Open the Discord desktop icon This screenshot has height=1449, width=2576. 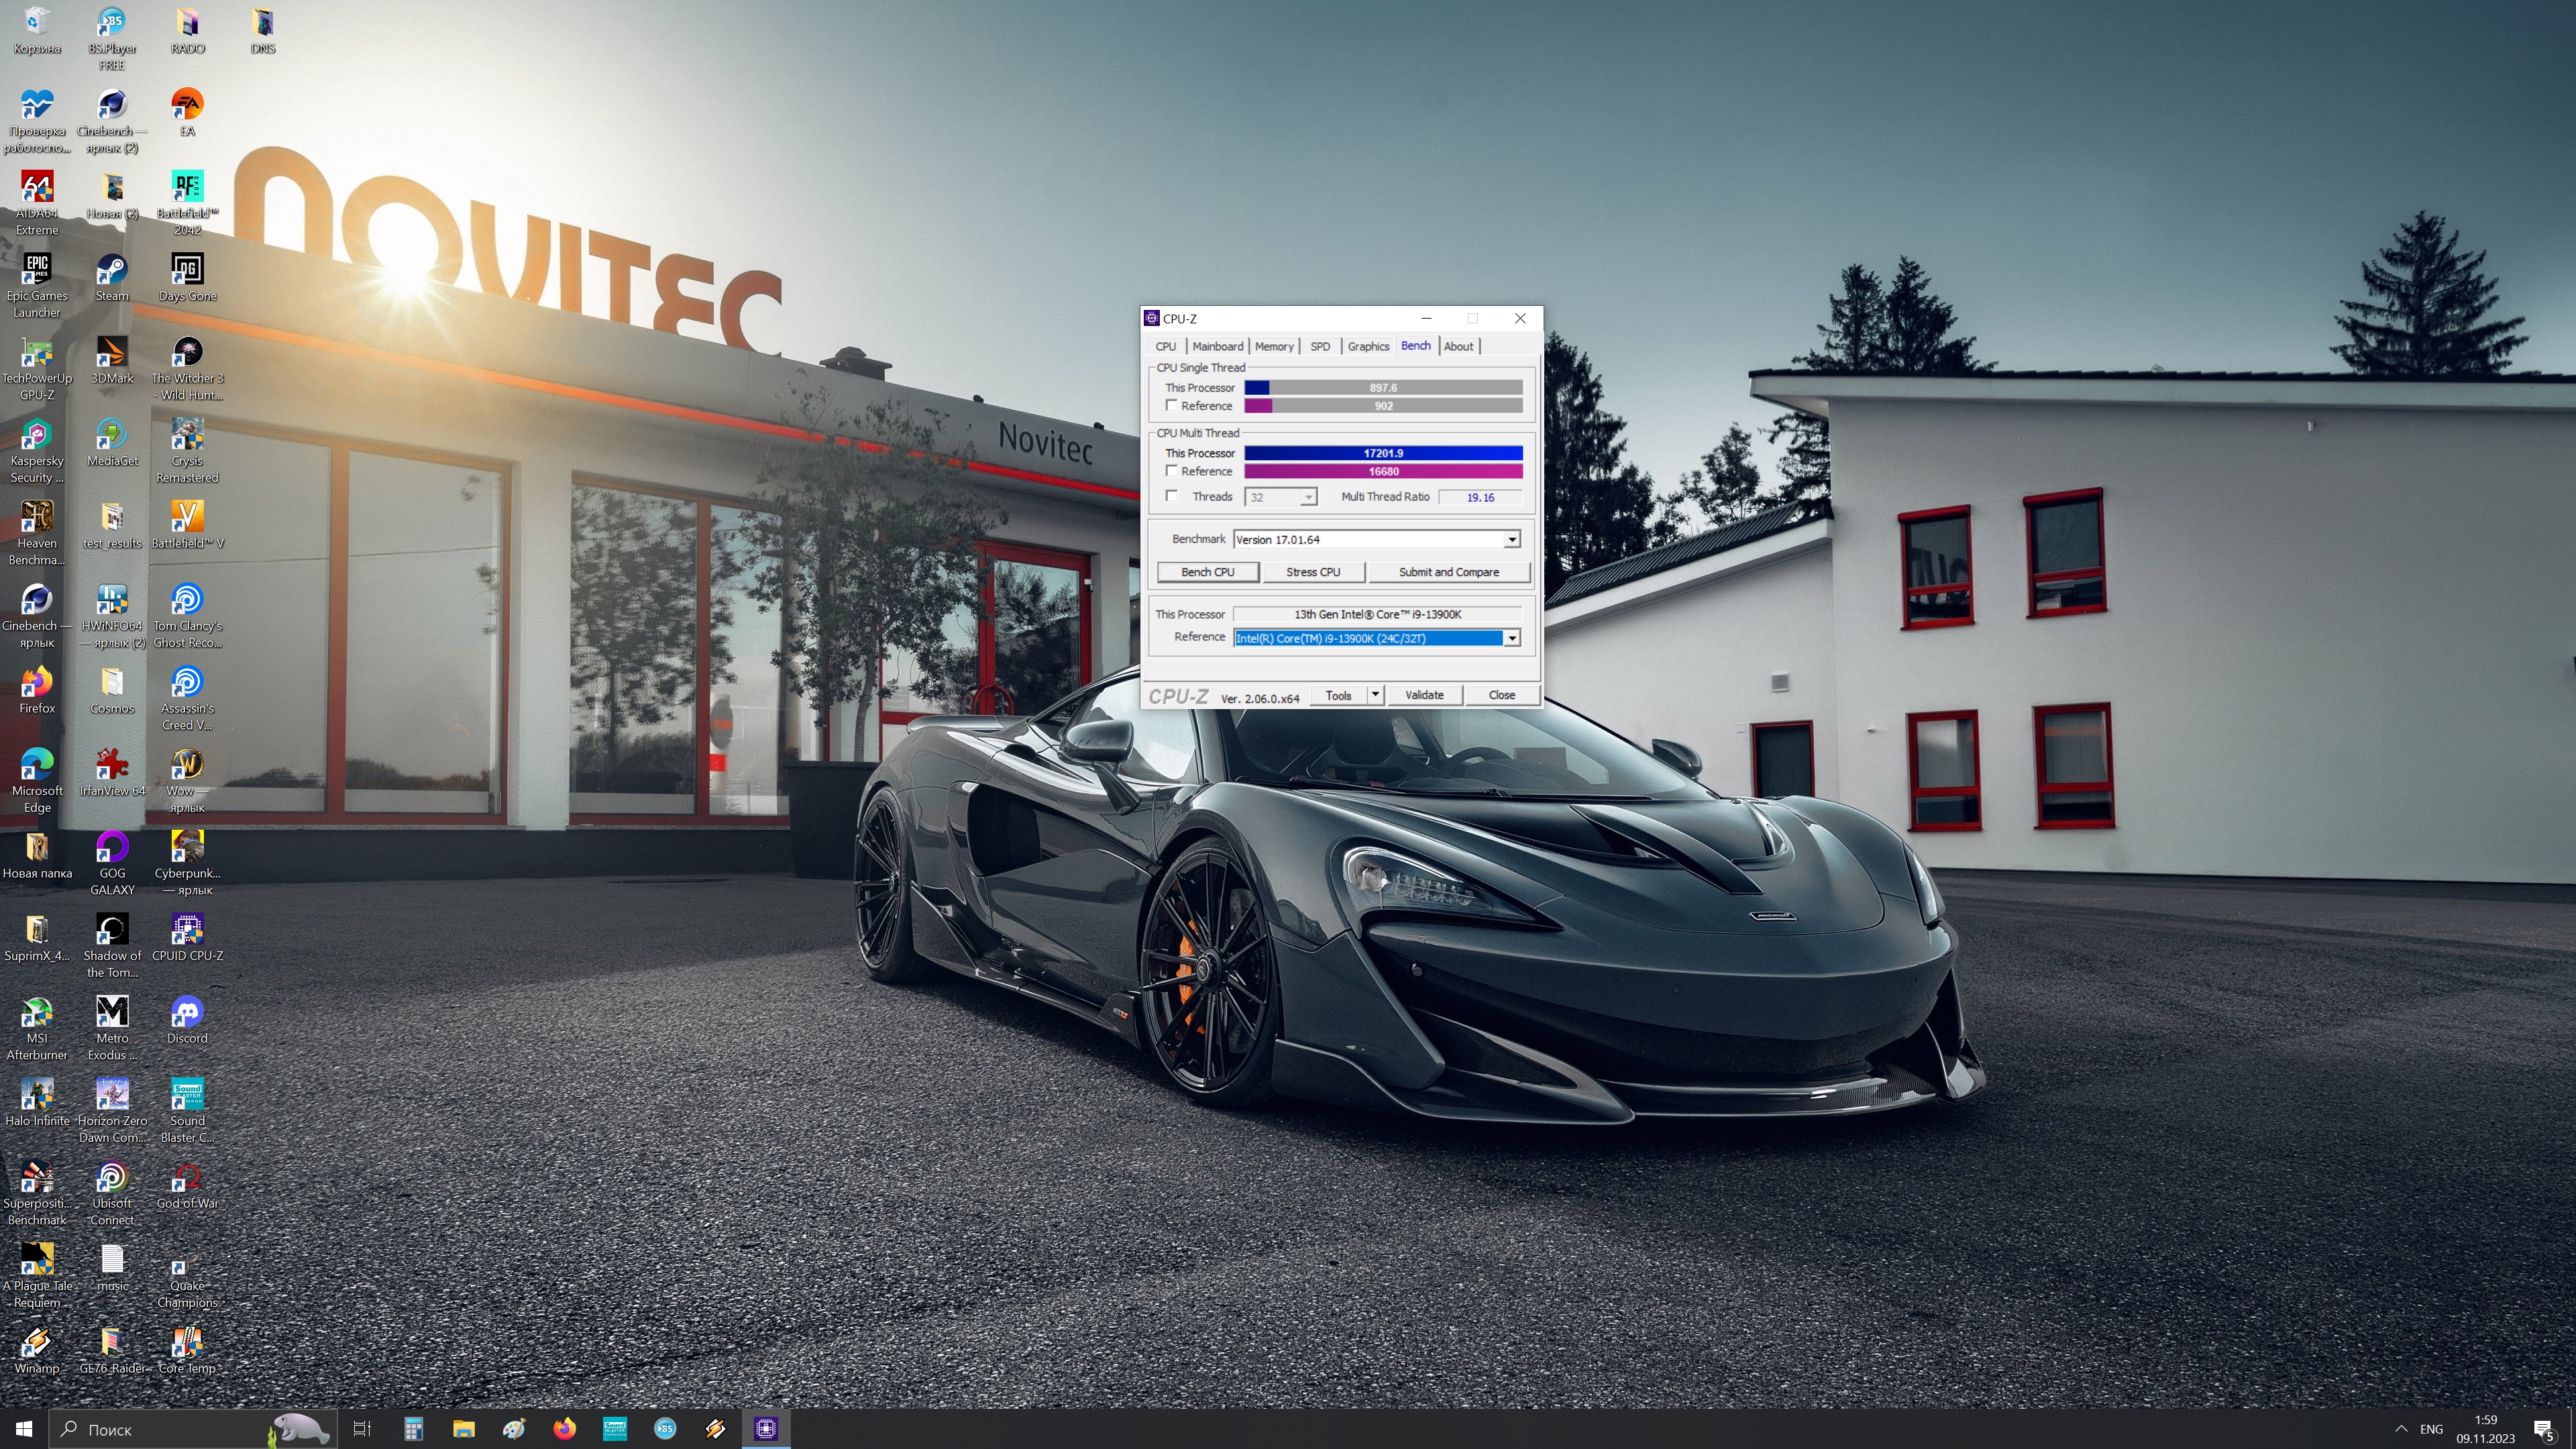[x=187, y=1013]
